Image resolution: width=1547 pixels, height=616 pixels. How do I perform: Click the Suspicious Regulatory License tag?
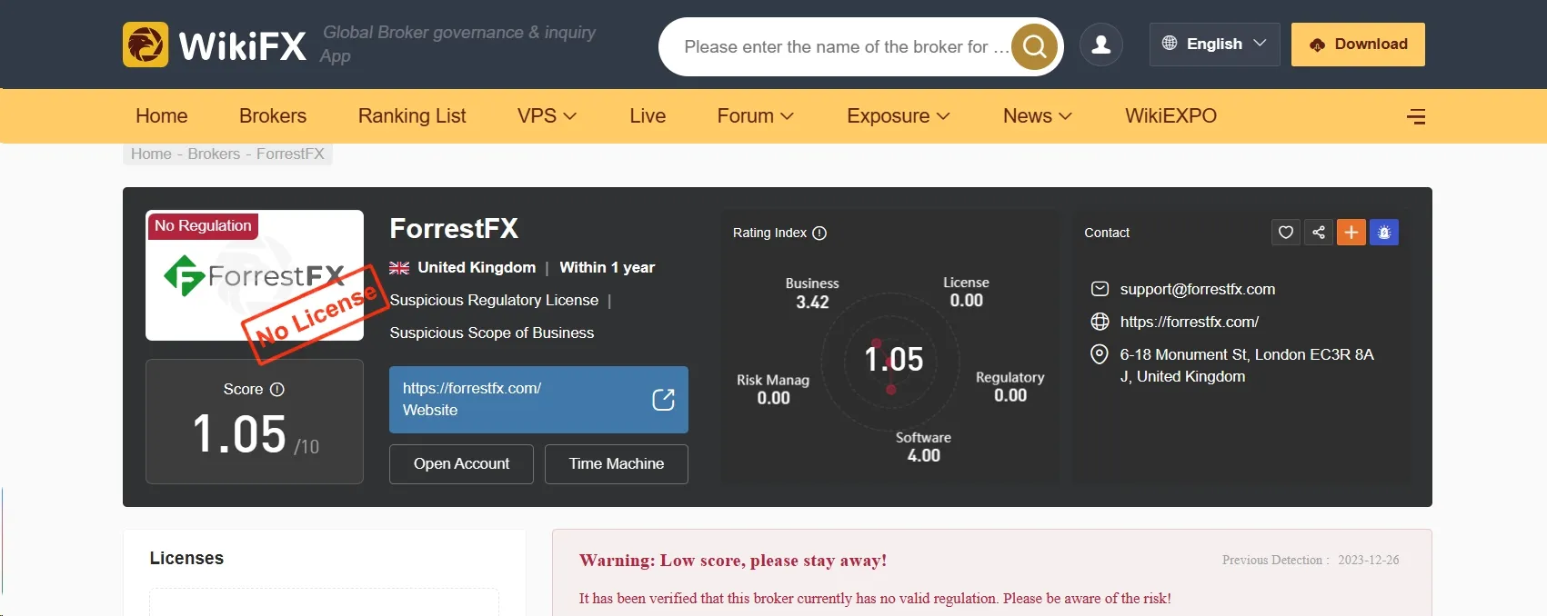click(494, 301)
